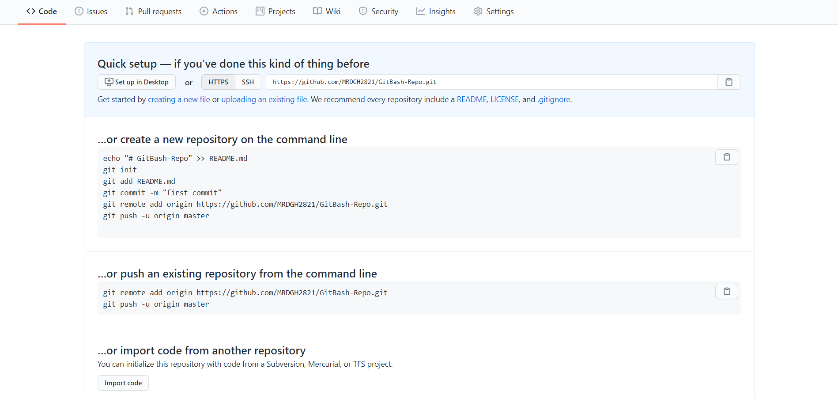
Task: Select the Code tab
Action: point(42,11)
